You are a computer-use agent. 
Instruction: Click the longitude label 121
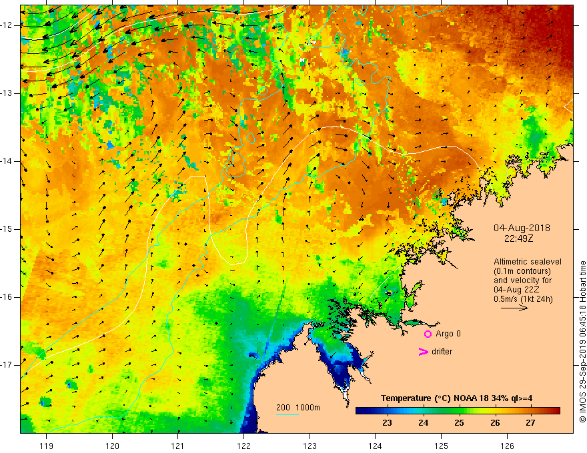coord(178,446)
